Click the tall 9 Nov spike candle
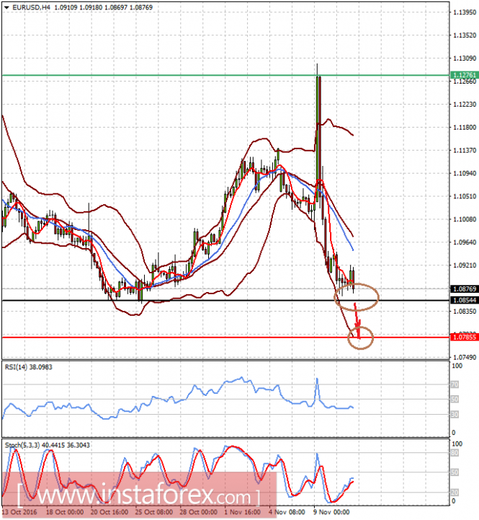Image resolution: width=479 pixels, height=520 pixels. point(318,133)
